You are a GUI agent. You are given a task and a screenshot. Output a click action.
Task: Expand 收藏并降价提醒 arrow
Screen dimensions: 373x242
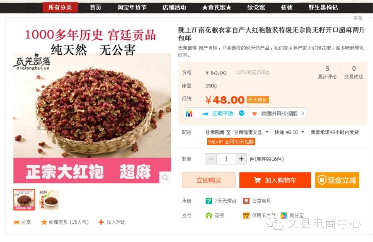coord(303,114)
